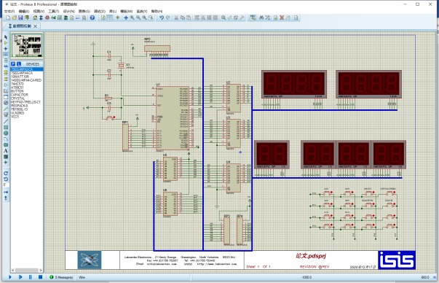Click the red X delete sheet icon
The height and width of the screenshot is (283, 439).
coord(282,18)
